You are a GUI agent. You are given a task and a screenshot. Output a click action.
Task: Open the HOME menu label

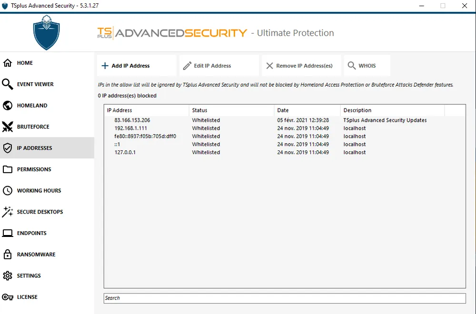point(25,63)
